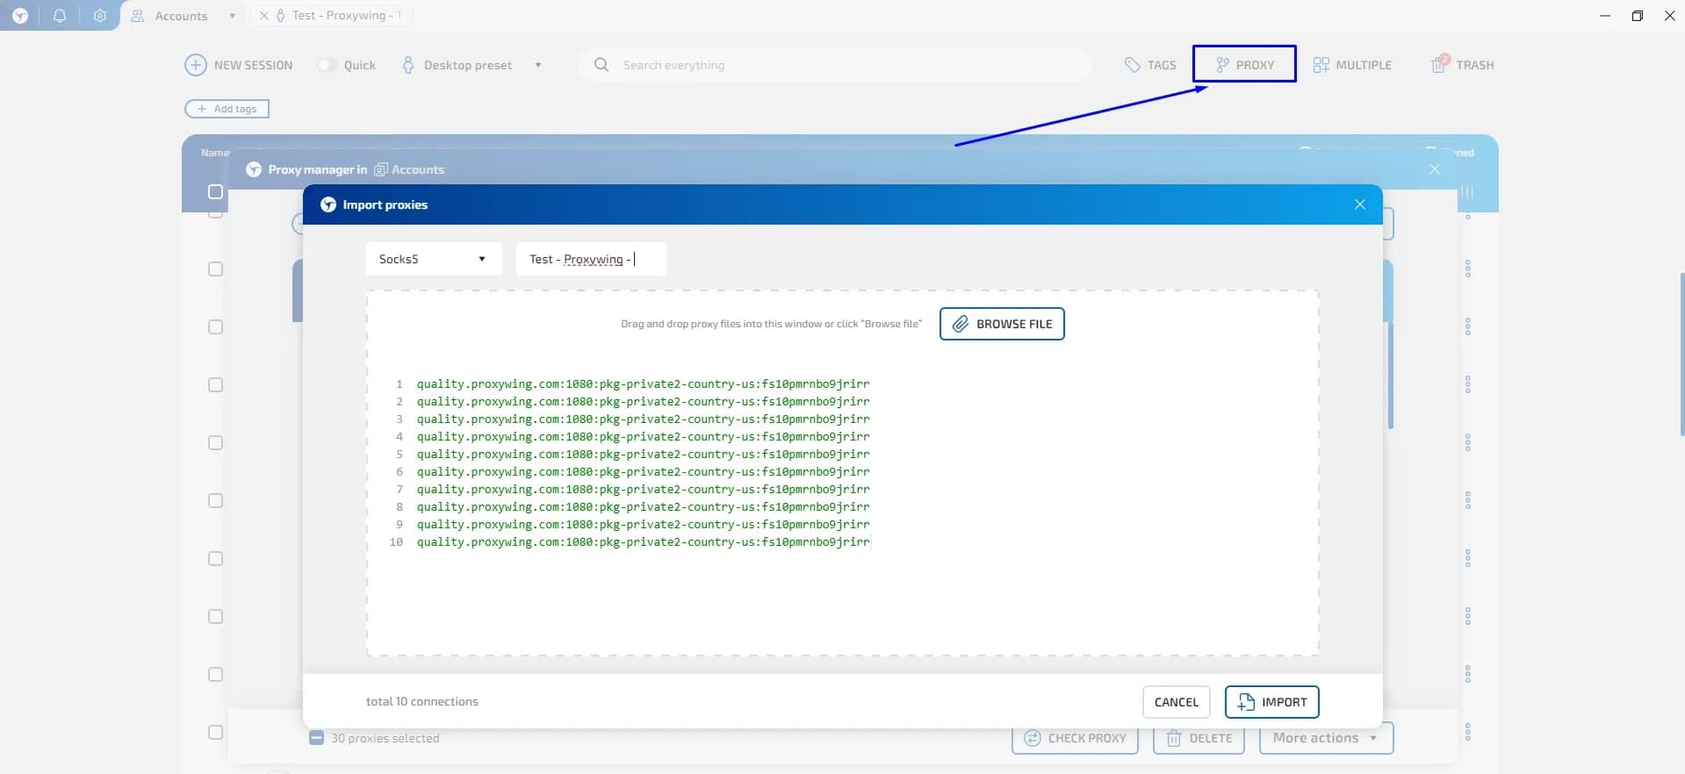Open the Desktop preset dropdown
1685x774 pixels.
click(537, 65)
